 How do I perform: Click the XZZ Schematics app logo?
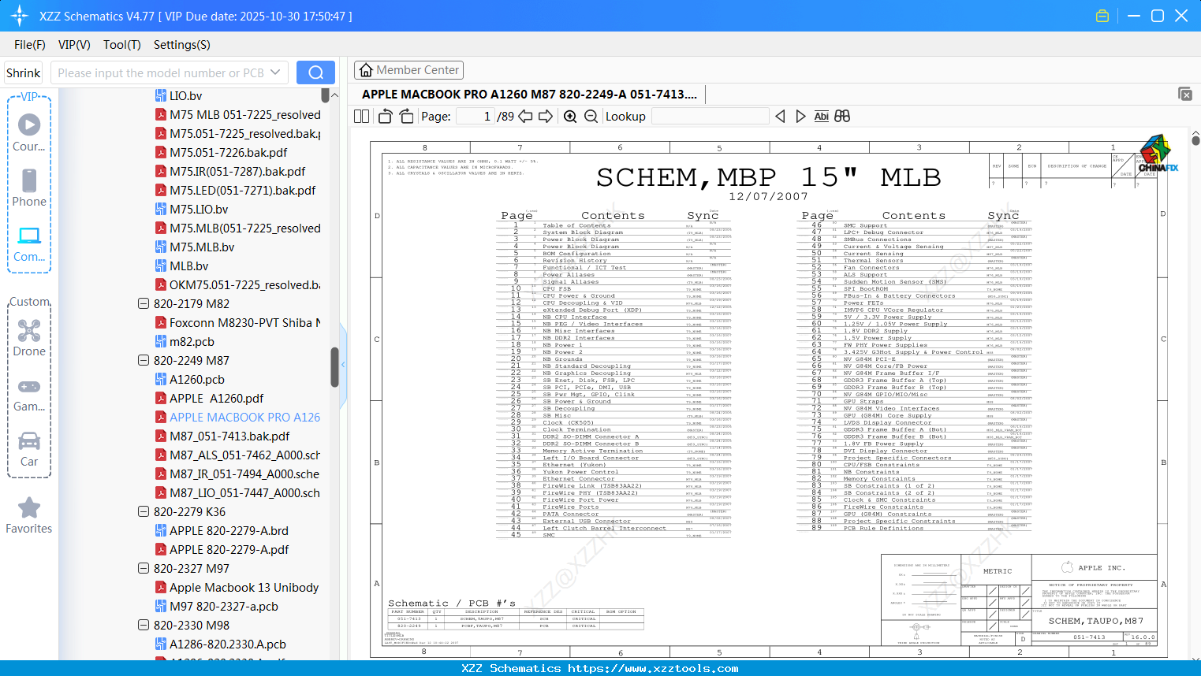click(20, 16)
